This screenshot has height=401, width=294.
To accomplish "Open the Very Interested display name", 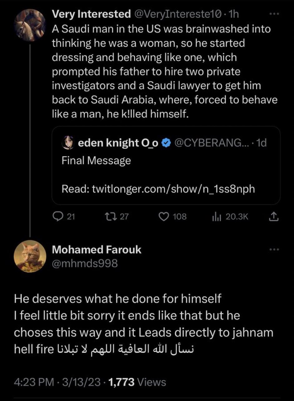I will [91, 14].
